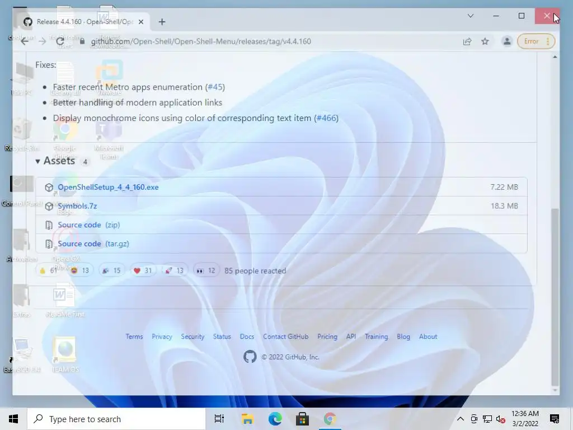
Task: Open the Pricing footer link
Action: point(327,336)
